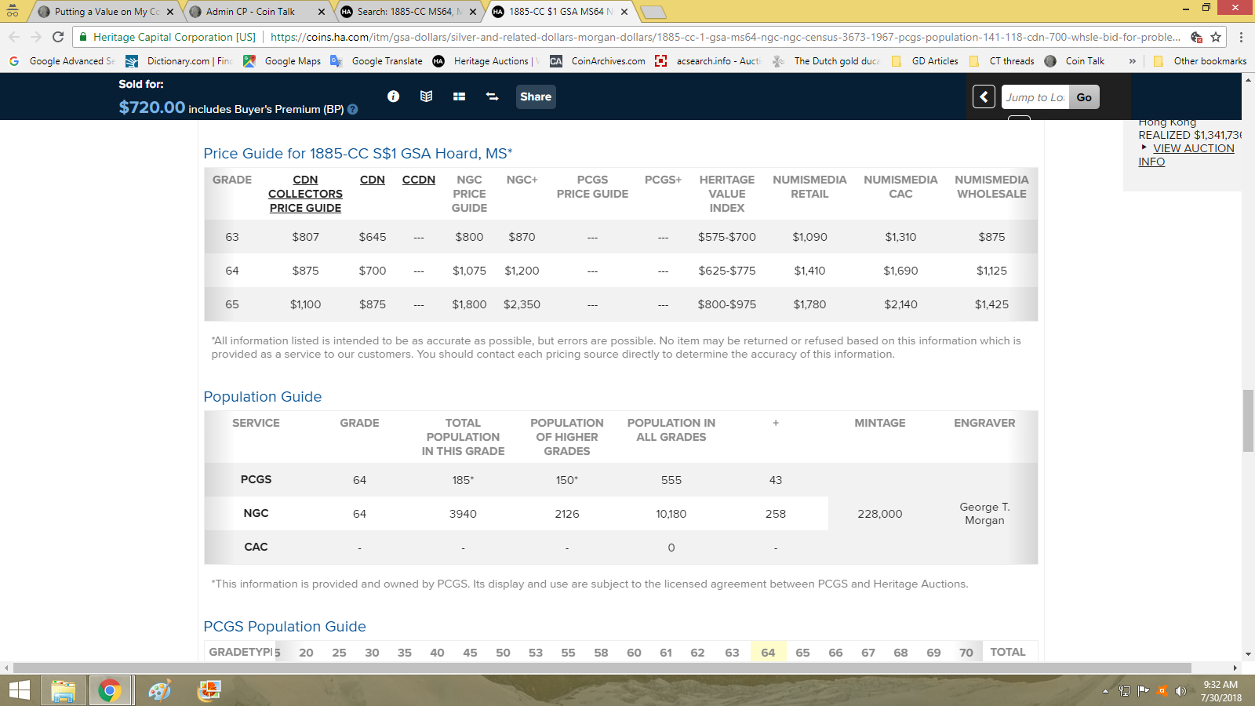Reload the page with refresh icon
This screenshot has width=1255, height=706.
point(58,37)
